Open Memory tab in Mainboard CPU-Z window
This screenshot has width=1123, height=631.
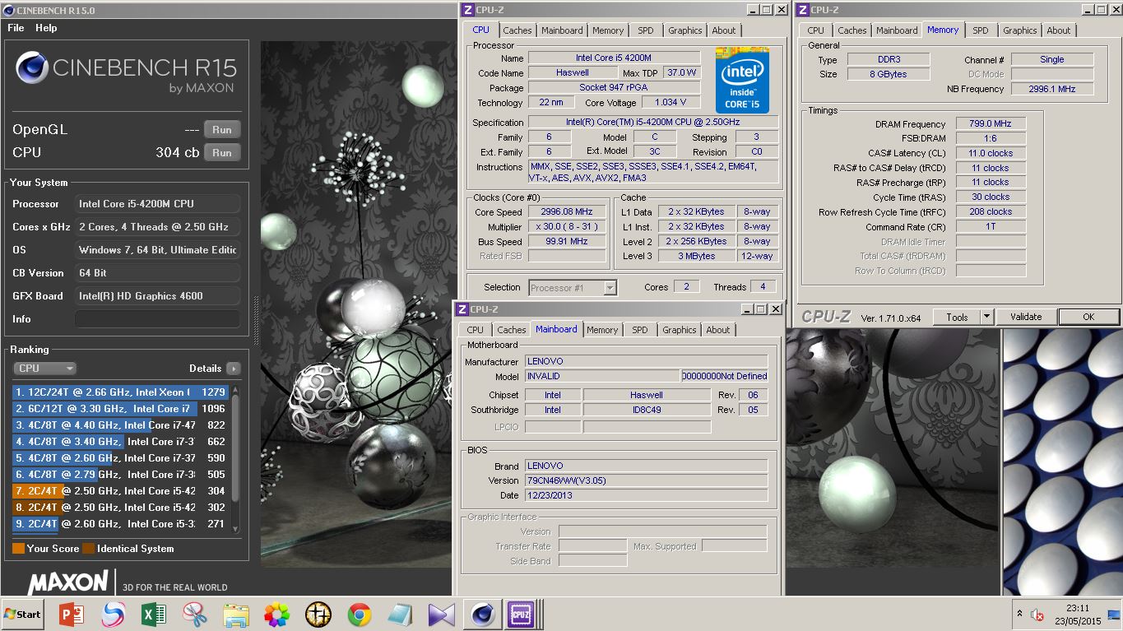tap(602, 330)
